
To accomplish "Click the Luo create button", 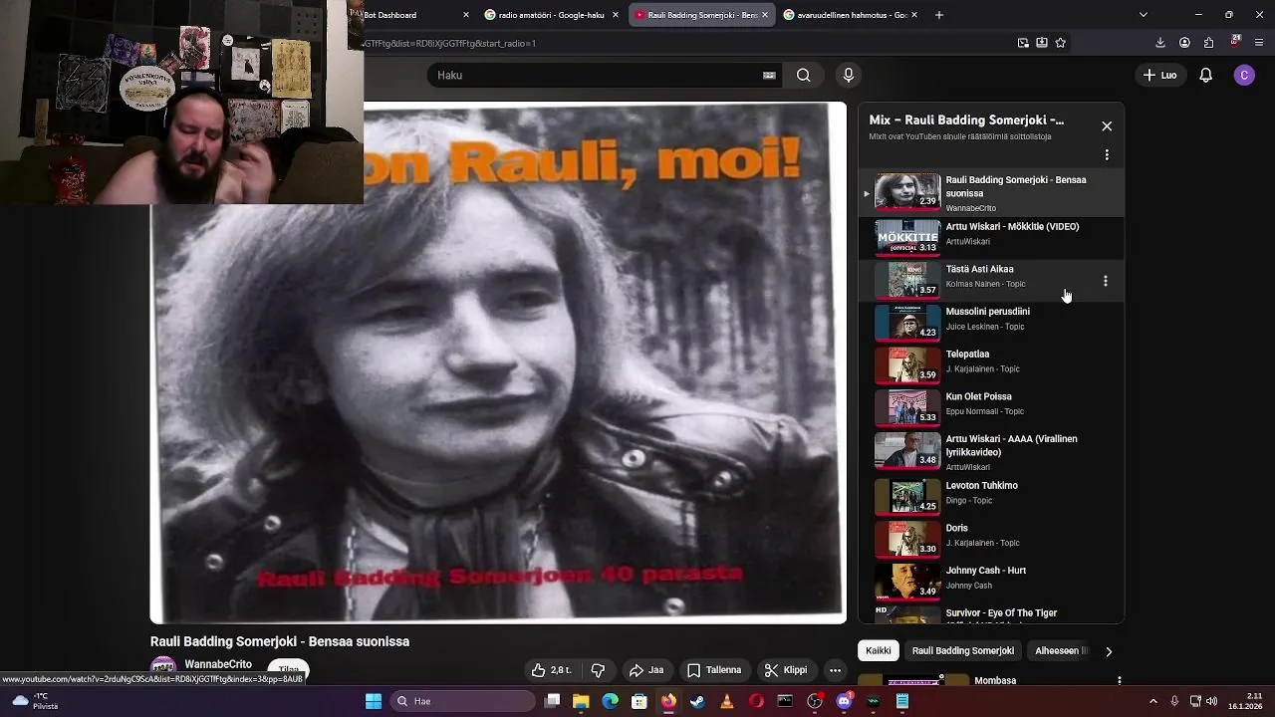I will click(1160, 75).
